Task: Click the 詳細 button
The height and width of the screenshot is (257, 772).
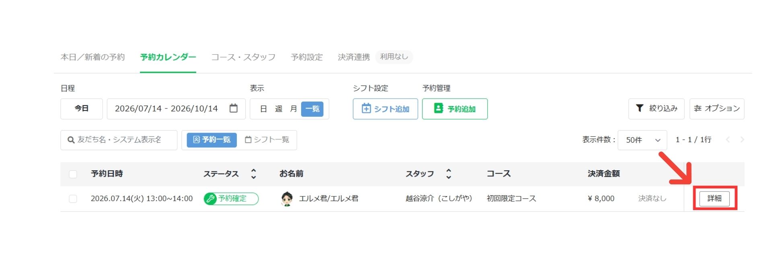Action: [715, 198]
